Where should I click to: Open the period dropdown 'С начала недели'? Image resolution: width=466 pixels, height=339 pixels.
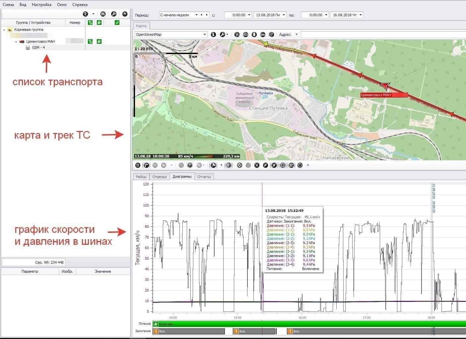(196, 15)
